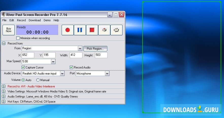This screenshot has width=224, height=118.
Task: Uncheck the Record Audio checkbox
Action: click(72, 67)
